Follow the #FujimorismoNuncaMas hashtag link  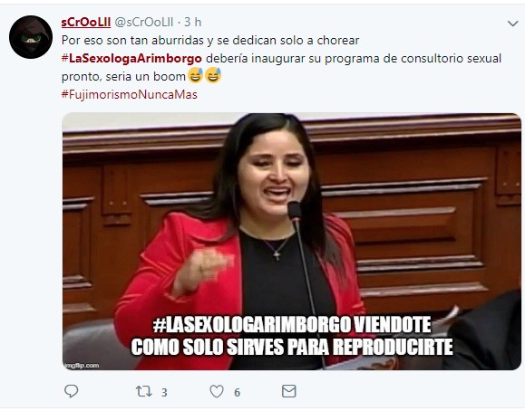[x=130, y=95]
